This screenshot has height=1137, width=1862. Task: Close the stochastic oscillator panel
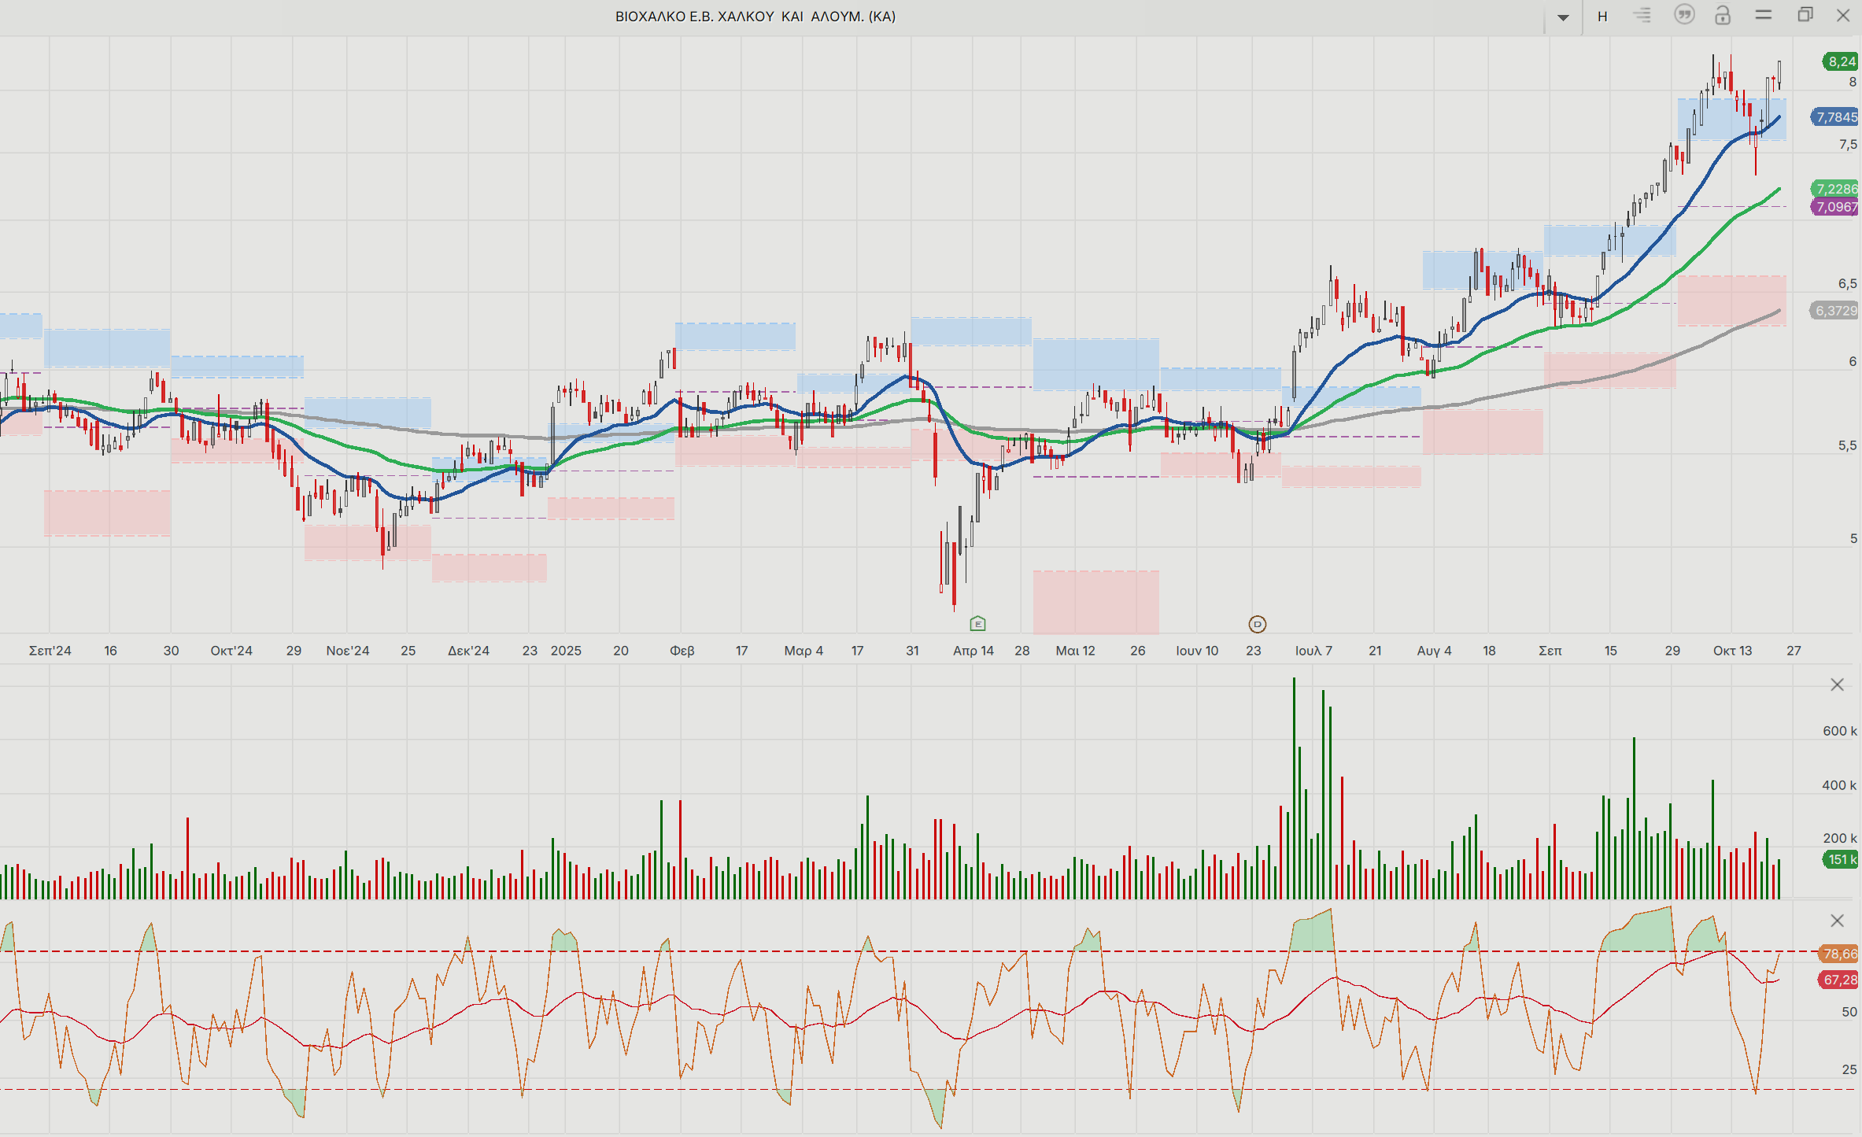tap(1837, 921)
